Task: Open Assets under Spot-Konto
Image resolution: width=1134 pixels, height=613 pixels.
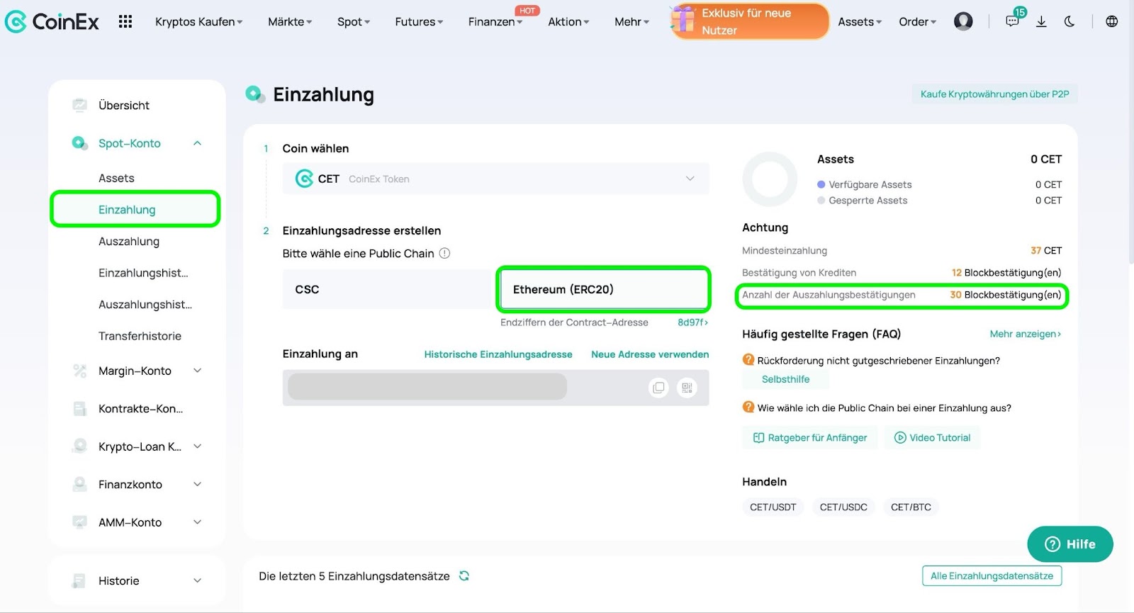Action: (x=116, y=178)
